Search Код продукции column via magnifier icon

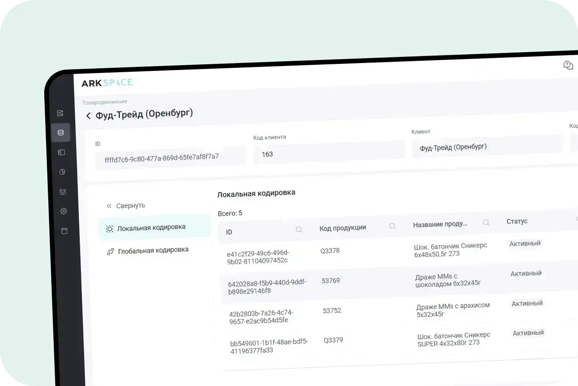(393, 226)
